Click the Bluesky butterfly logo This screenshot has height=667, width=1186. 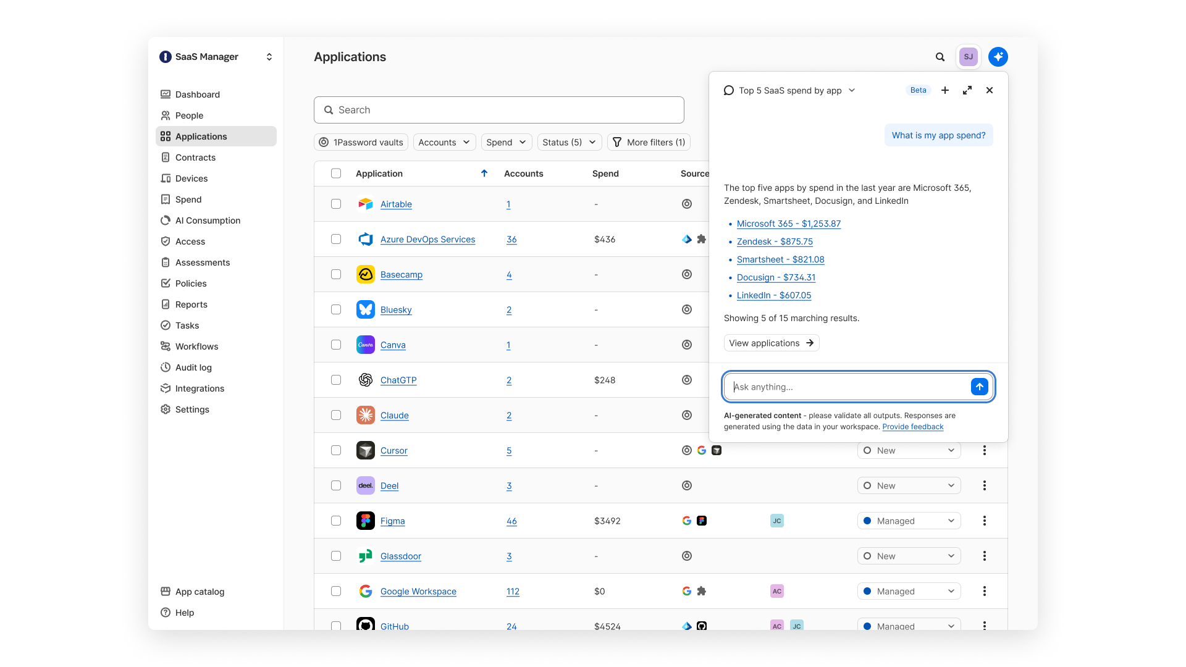point(366,309)
